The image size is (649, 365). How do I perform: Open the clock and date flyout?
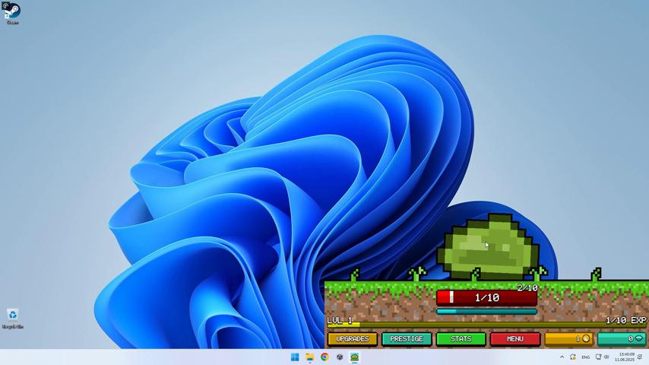tap(625, 357)
